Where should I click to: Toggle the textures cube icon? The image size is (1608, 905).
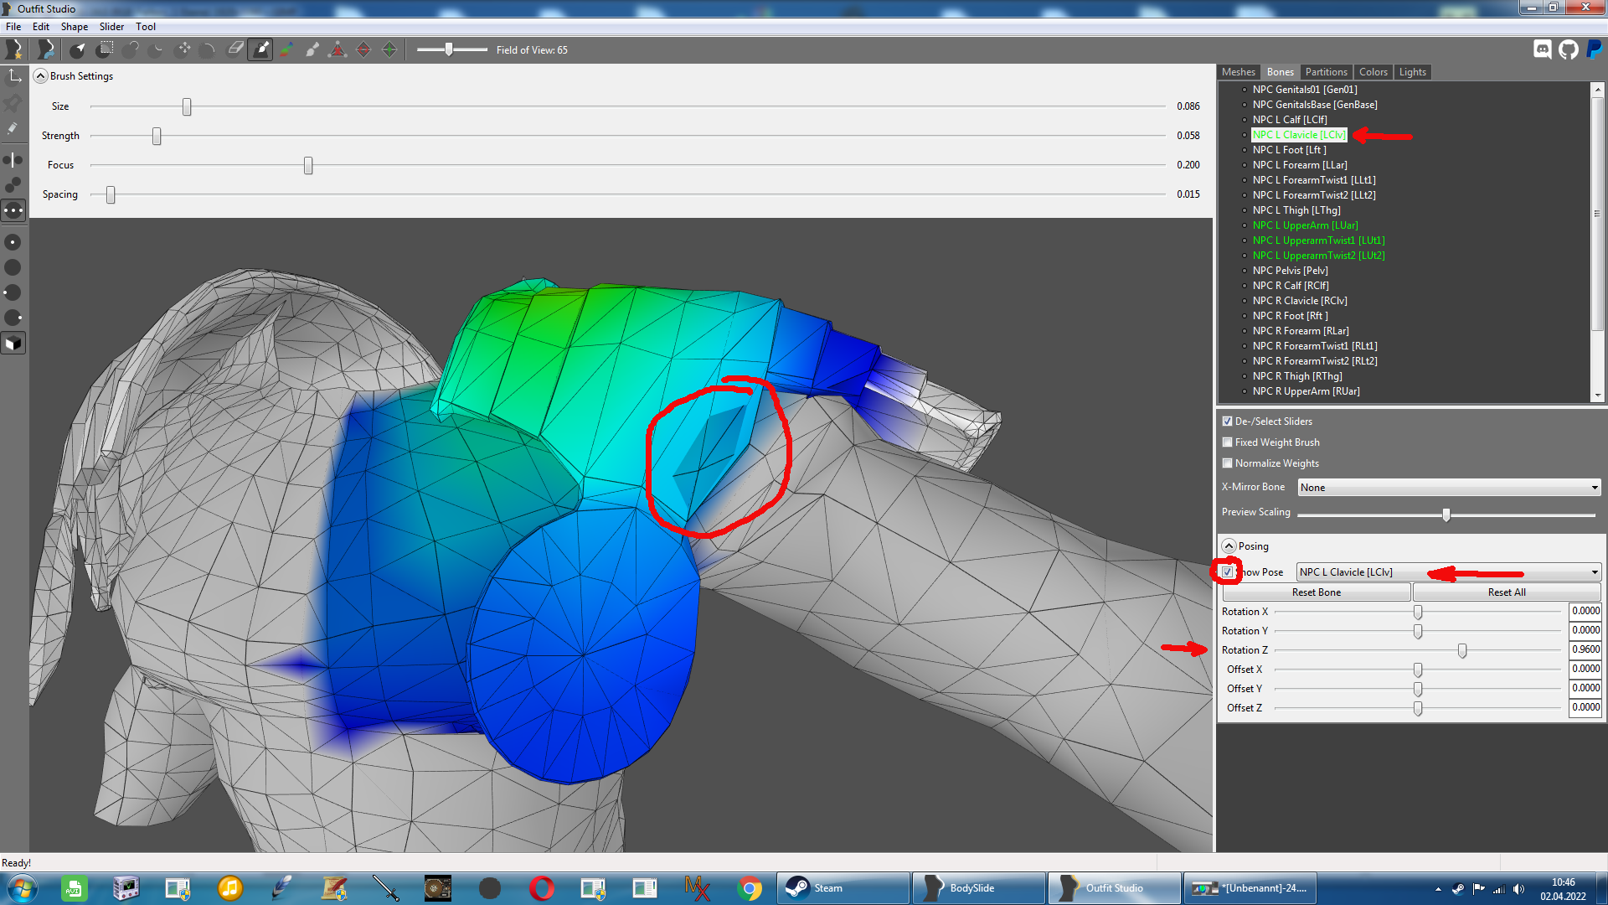(x=13, y=344)
